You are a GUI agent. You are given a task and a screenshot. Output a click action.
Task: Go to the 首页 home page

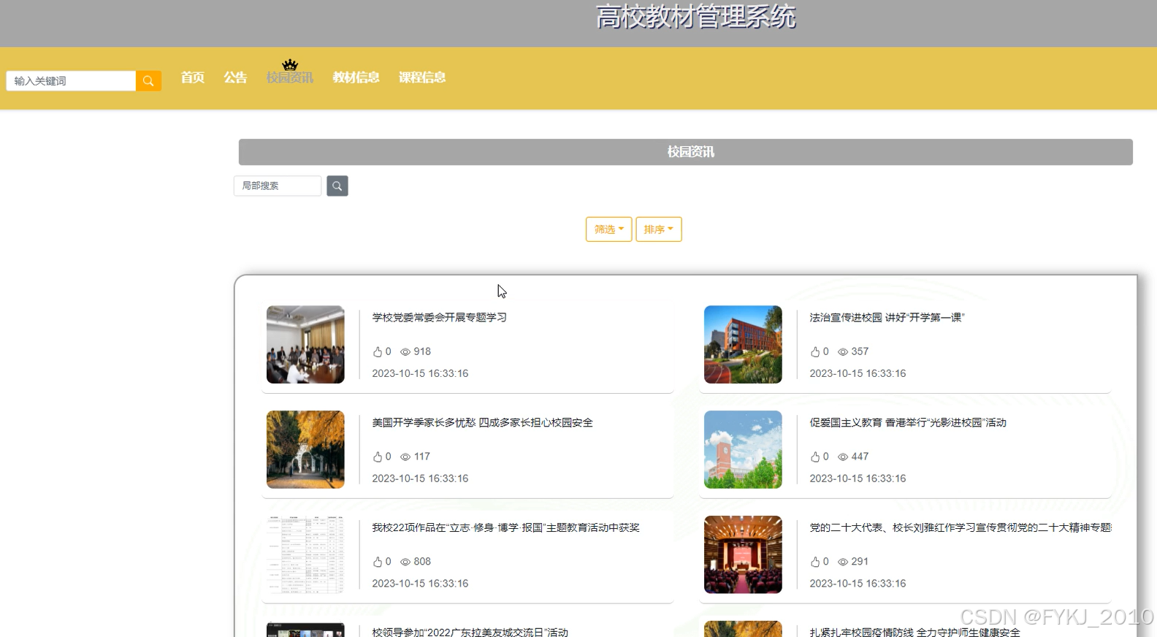[193, 77]
